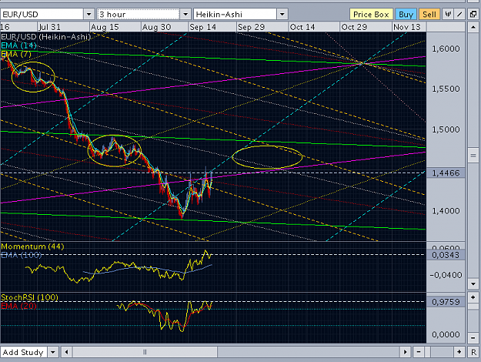Click the 1,4466 current price marker
Viewport: 481px width, 362px height.
click(x=446, y=173)
